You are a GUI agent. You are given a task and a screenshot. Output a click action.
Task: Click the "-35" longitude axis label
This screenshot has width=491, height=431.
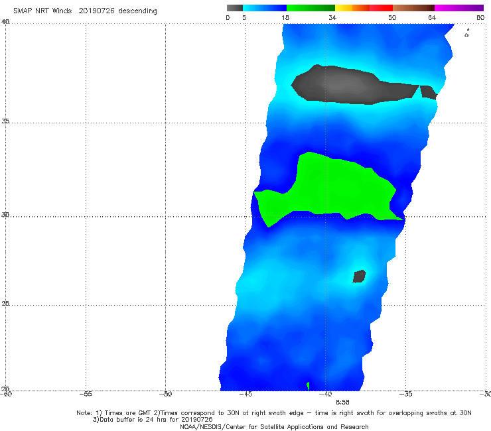[405, 394]
